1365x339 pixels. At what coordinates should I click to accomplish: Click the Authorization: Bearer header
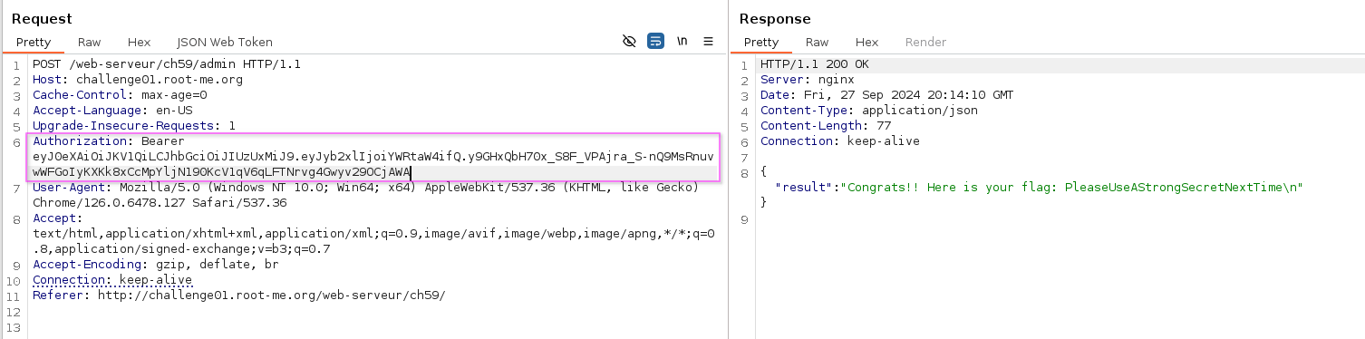pos(109,141)
